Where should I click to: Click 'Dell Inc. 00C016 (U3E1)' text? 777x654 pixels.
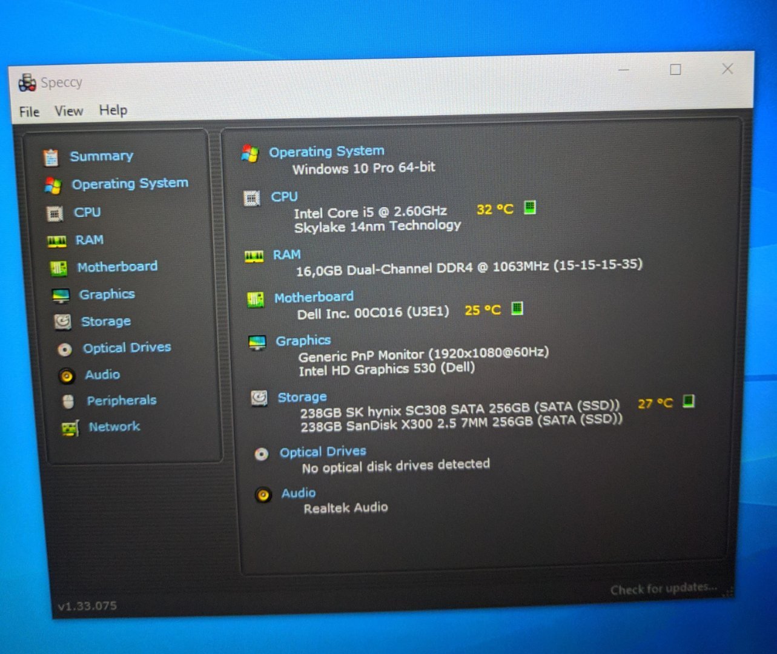373,313
